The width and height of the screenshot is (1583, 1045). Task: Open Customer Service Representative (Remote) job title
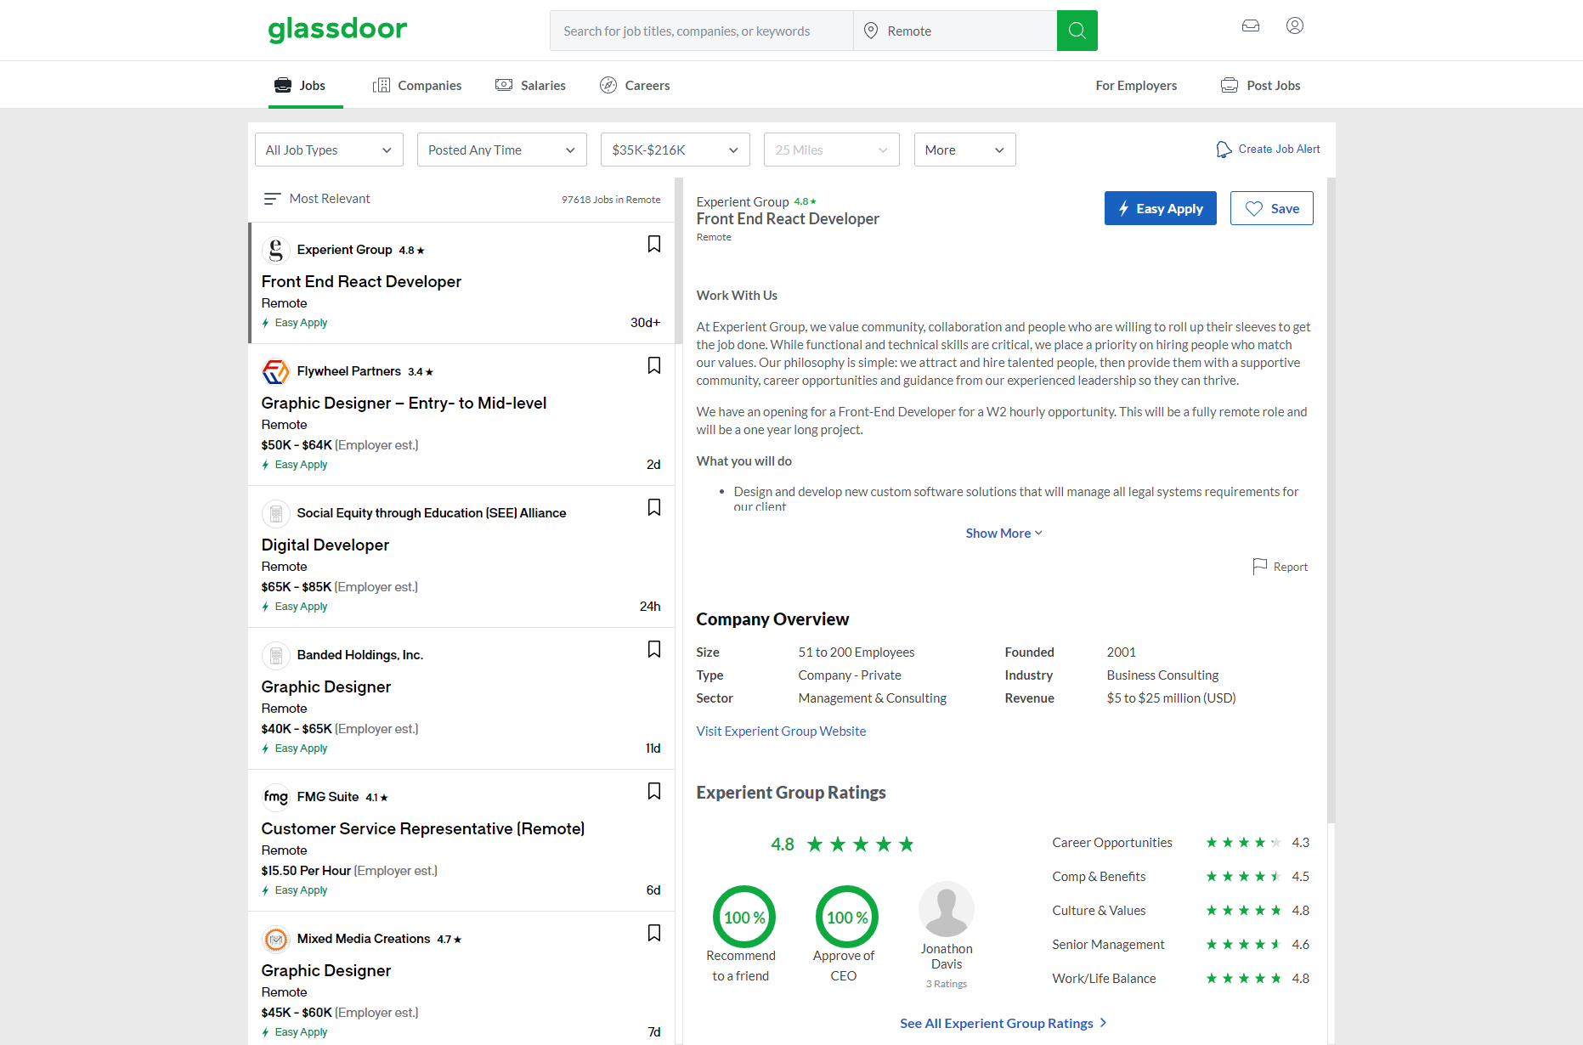tap(423, 828)
